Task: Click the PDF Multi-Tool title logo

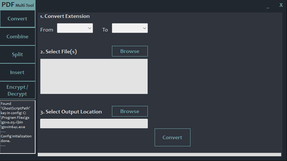Action: pos(18,5)
